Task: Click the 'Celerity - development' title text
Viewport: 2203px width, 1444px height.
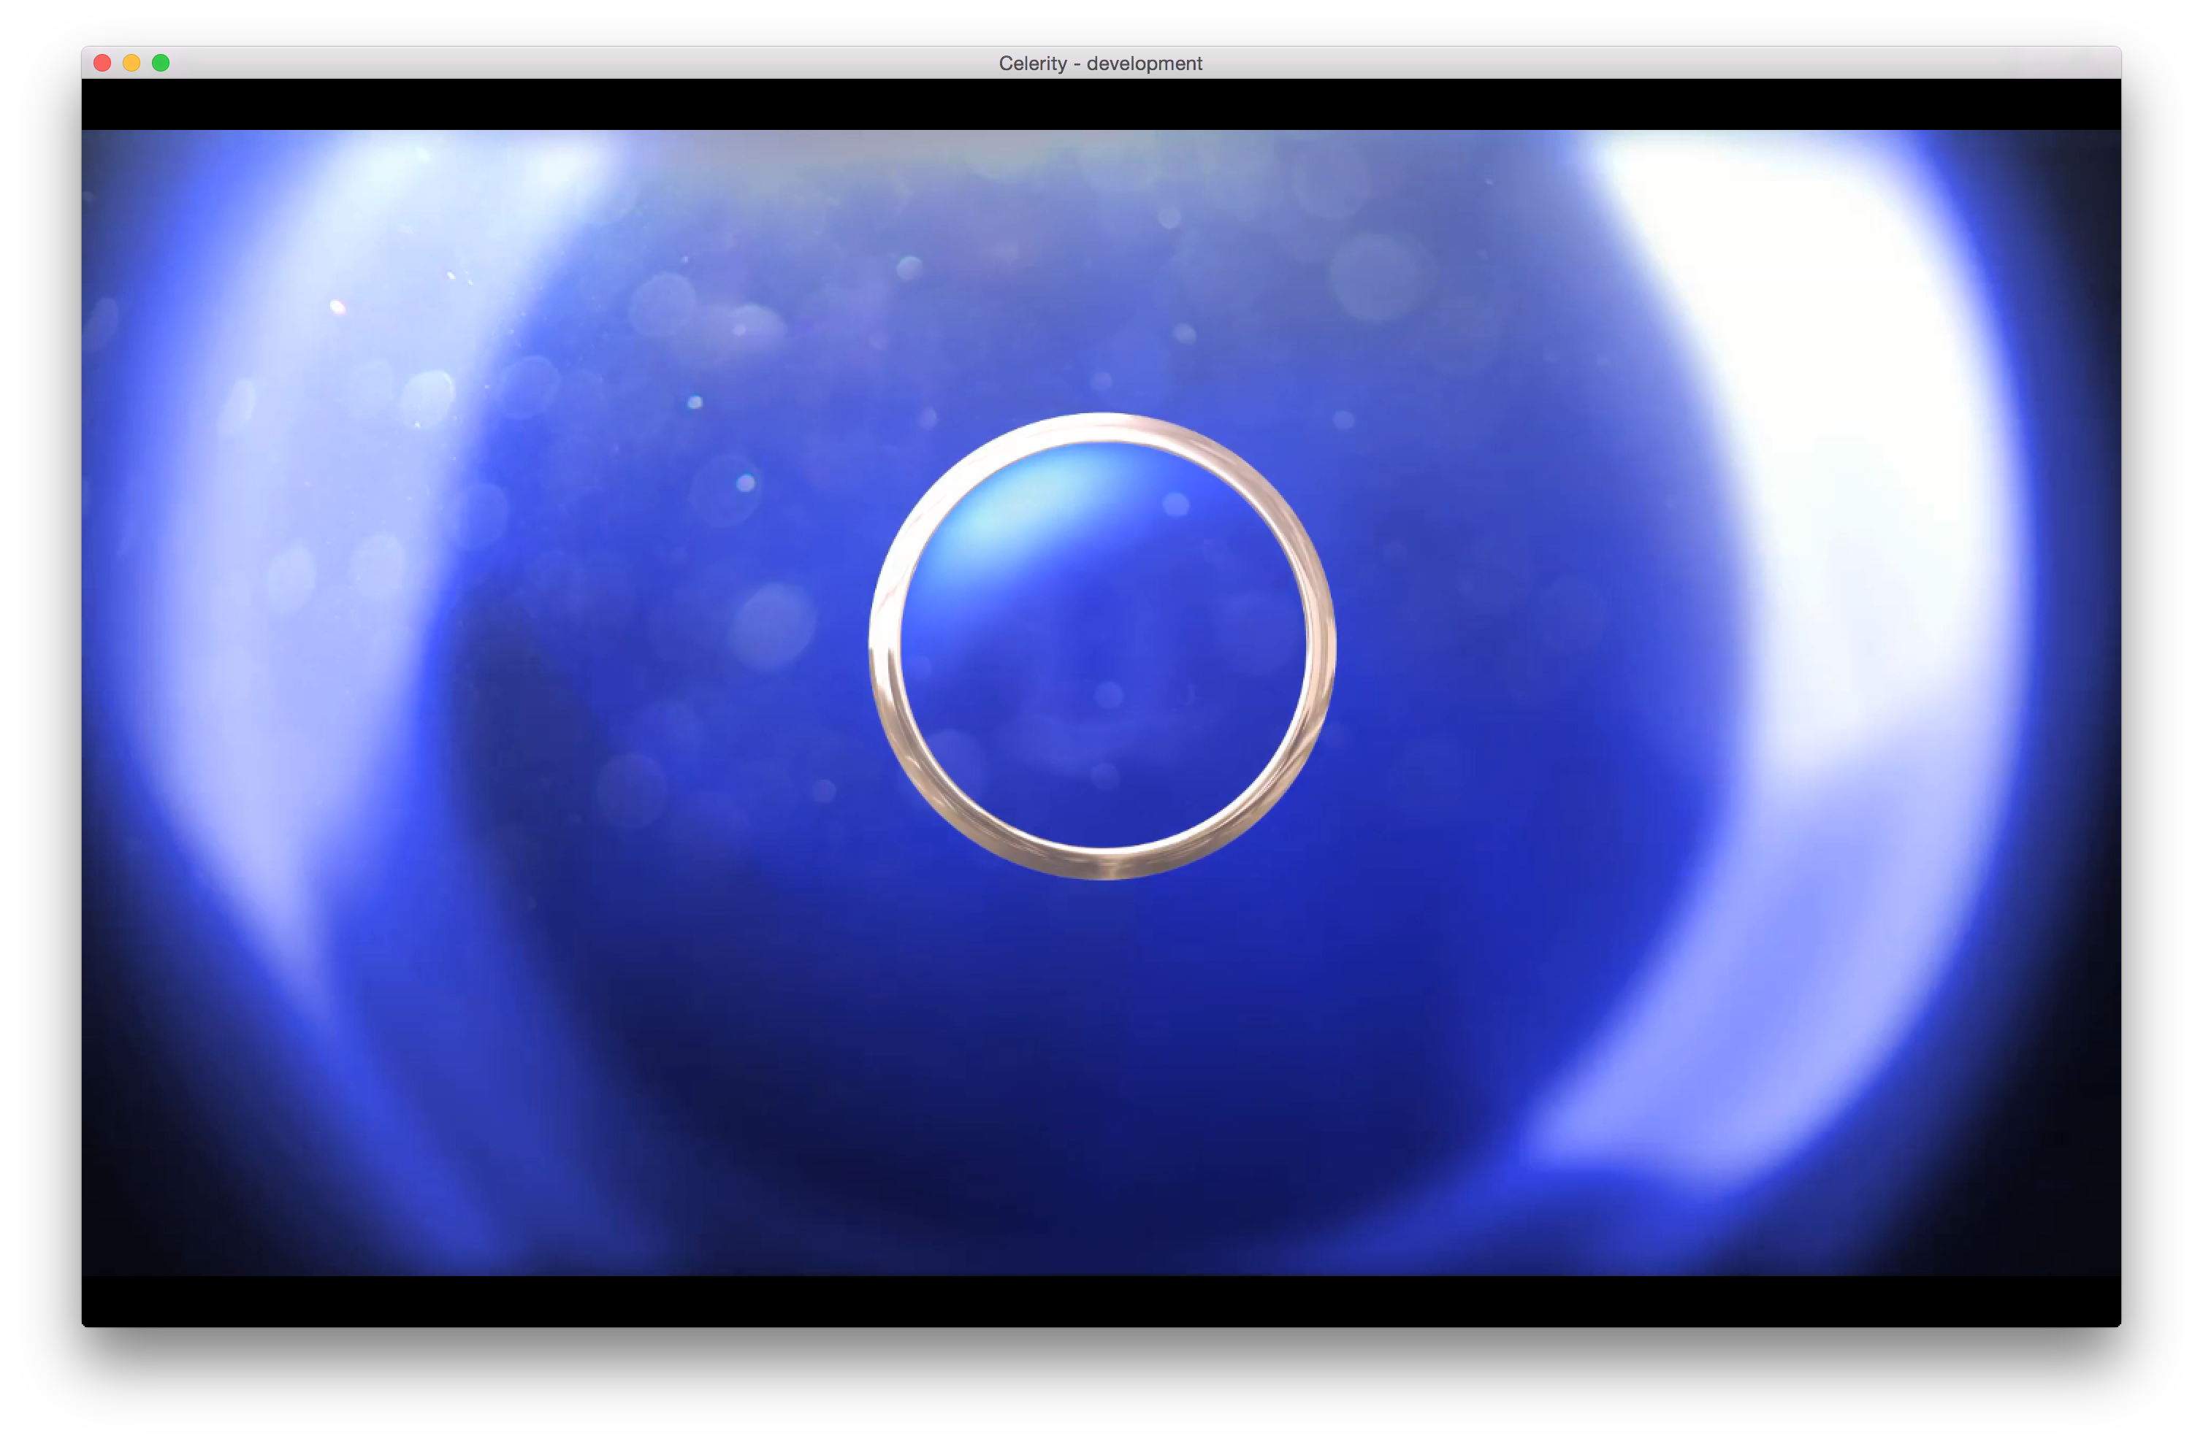Action: 1099,64
